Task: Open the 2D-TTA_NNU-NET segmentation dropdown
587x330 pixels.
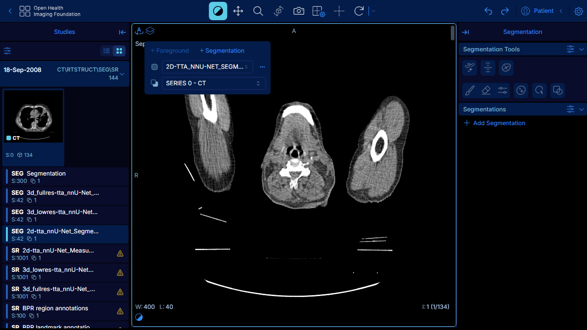Action: 207,67
